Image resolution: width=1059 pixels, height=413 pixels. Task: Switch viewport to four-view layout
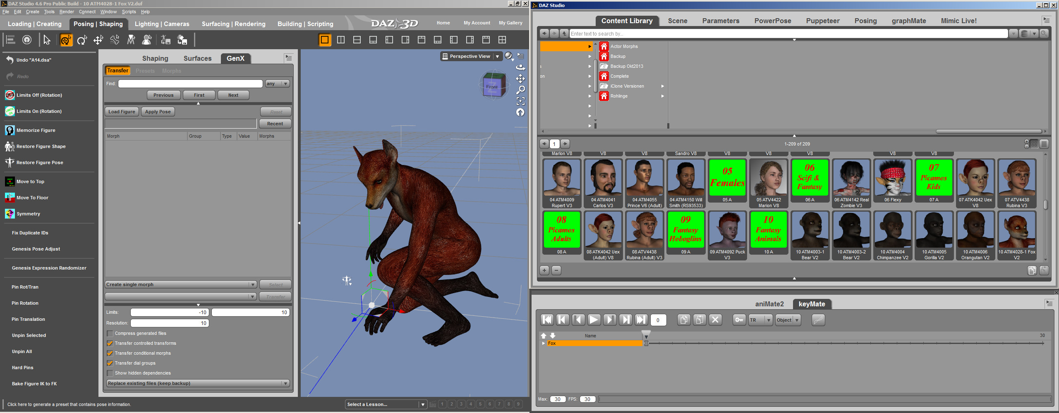[502, 40]
